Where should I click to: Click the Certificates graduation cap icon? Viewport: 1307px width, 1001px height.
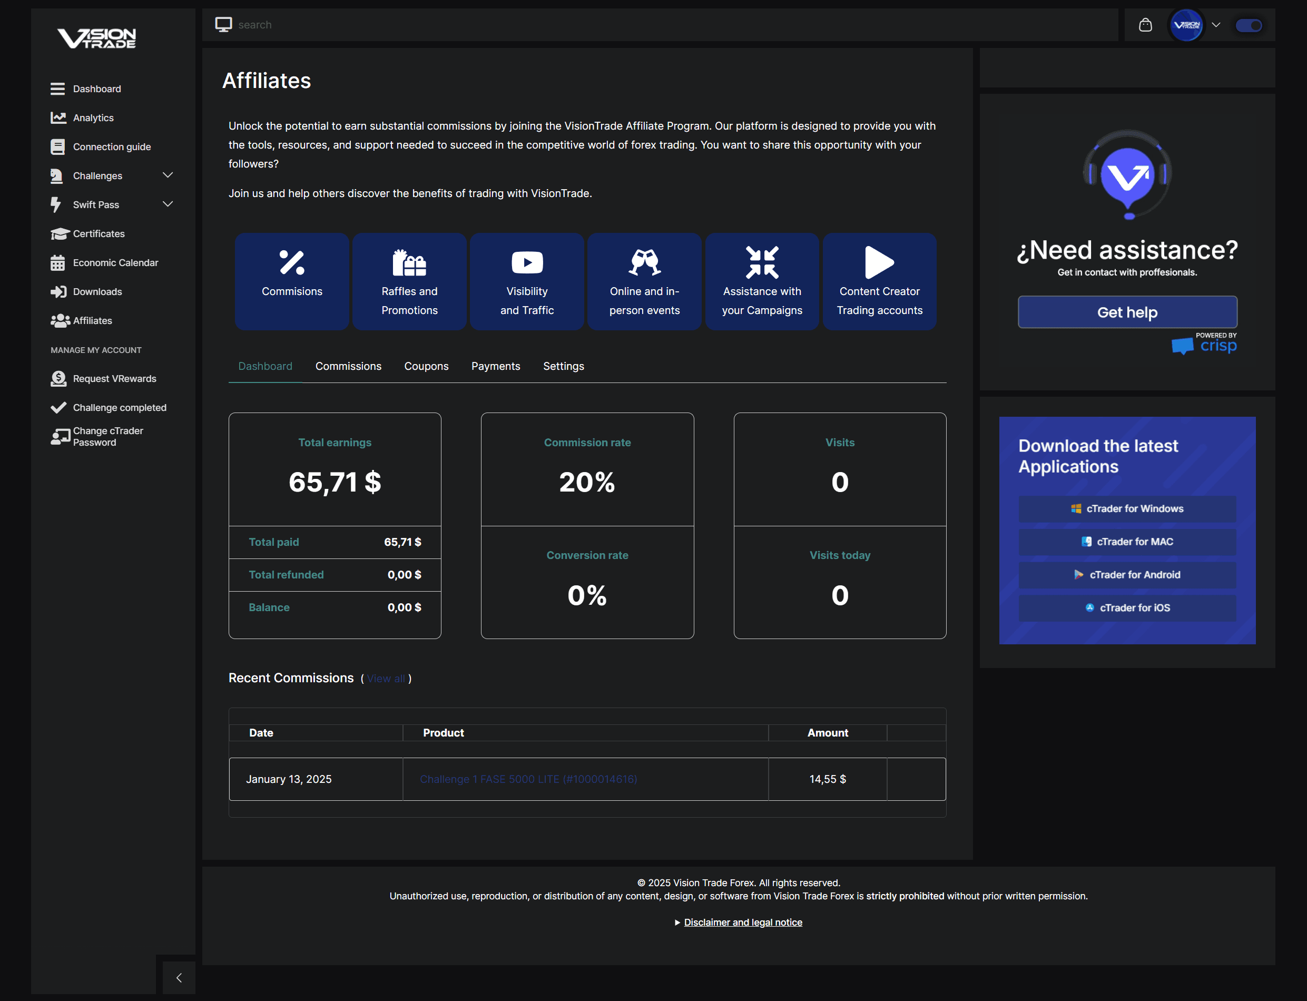60,233
